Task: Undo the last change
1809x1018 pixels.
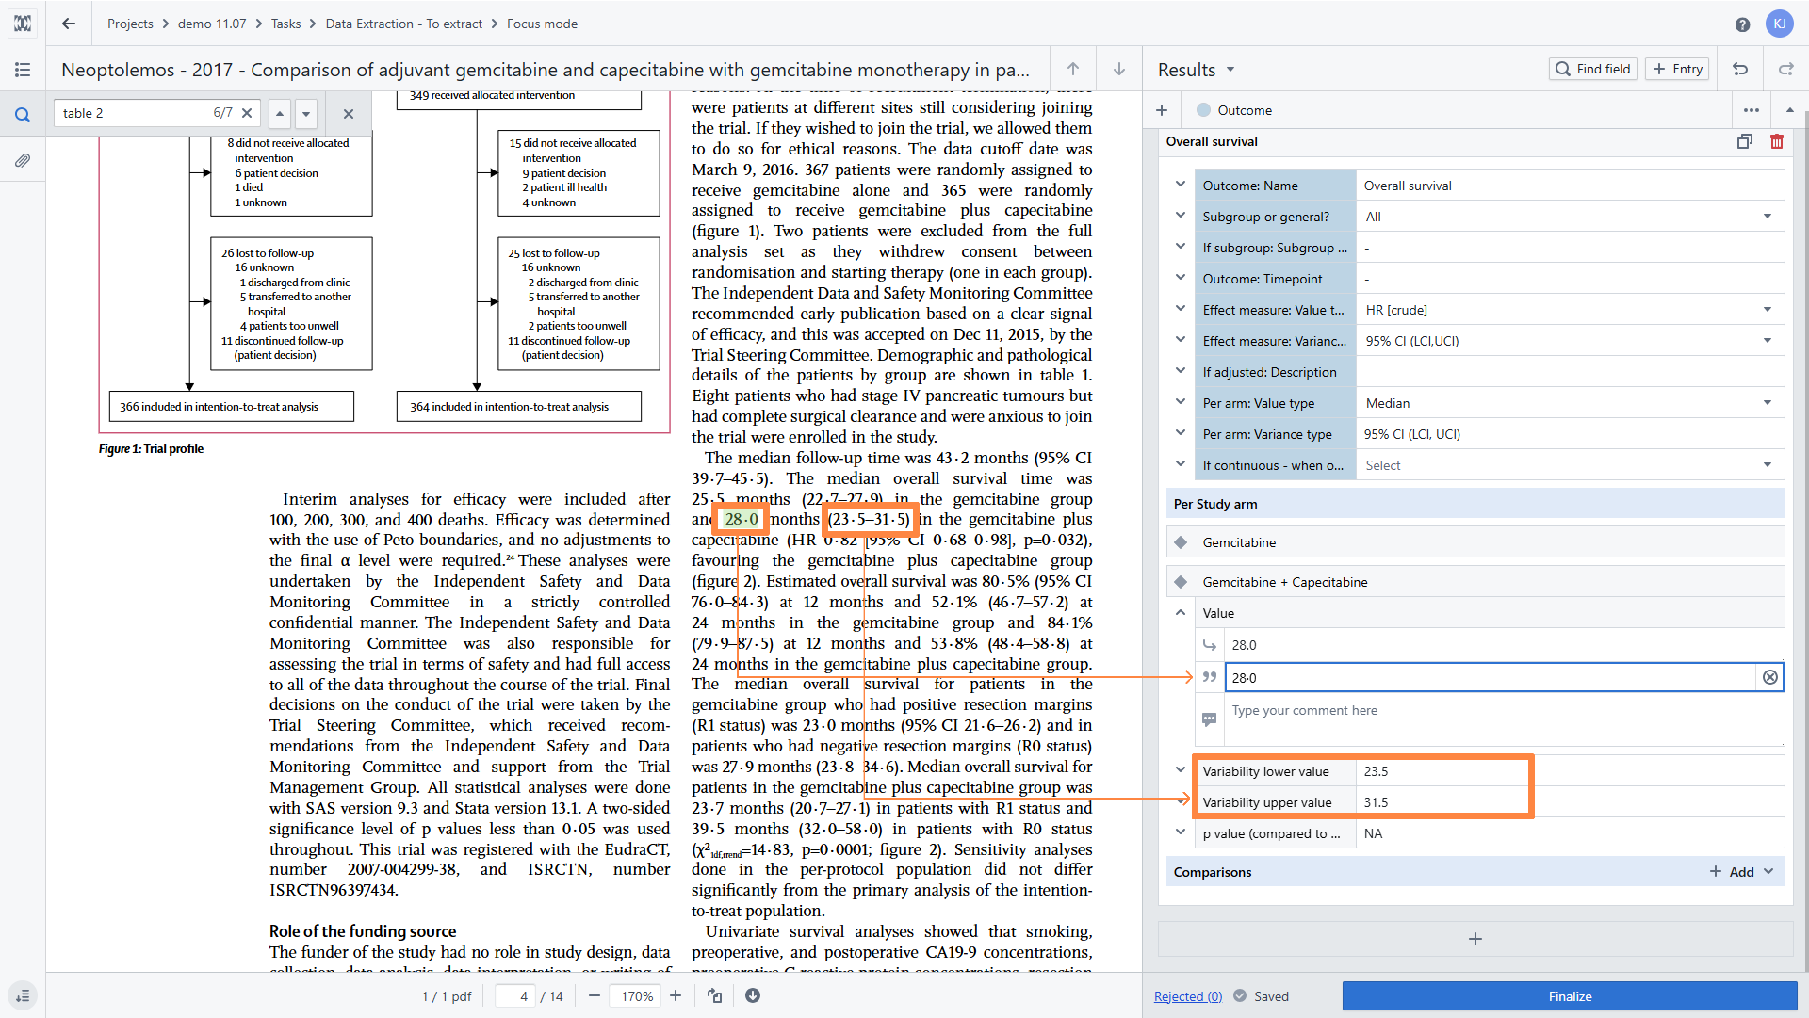Action: pyautogui.click(x=1740, y=69)
